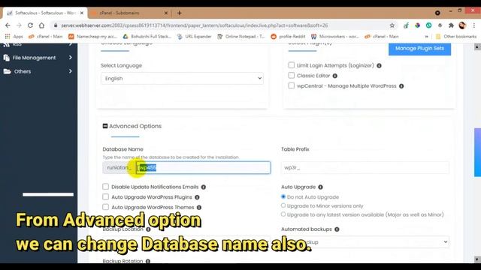Click the page scrollbar down arrow
The width and height of the screenshot is (481, 270).
[477, 259]
